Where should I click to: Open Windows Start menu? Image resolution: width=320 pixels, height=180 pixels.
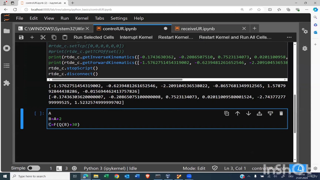5,176
